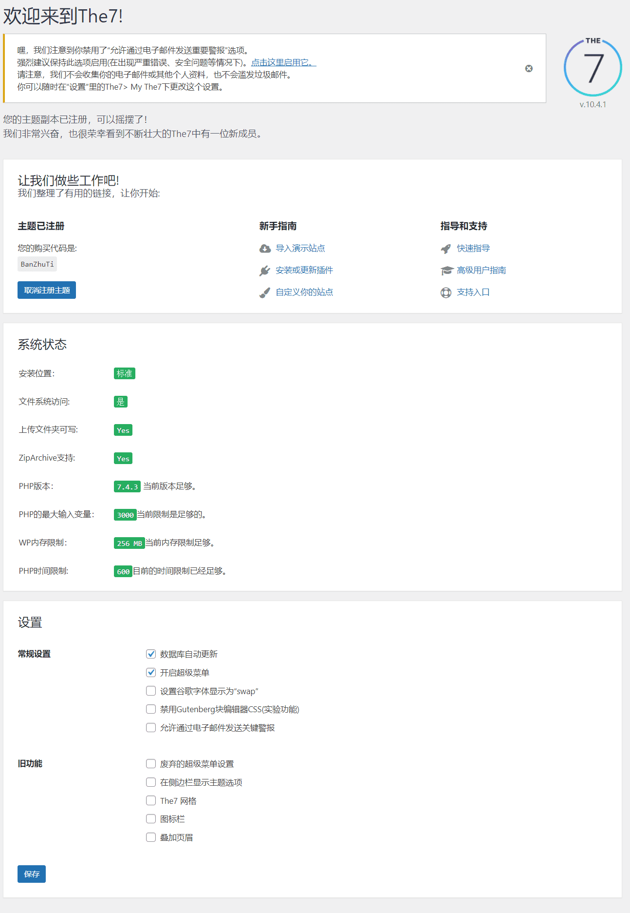Enable 叠加页眉 checkbox
This screenshot has width=630, height=913.
(151, 837)
